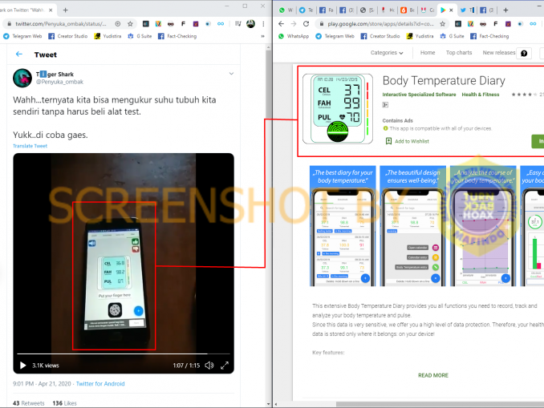Open Twitter for Android link

point(100,384)
